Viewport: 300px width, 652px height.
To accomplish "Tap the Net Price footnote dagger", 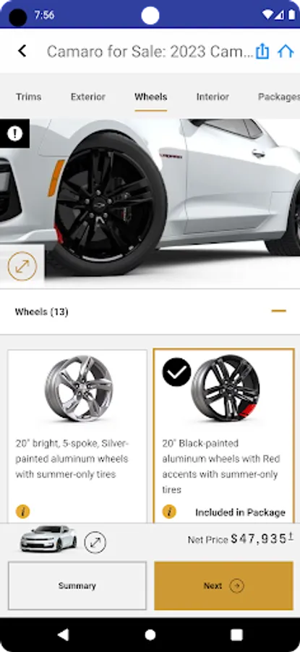I will 291,536.
